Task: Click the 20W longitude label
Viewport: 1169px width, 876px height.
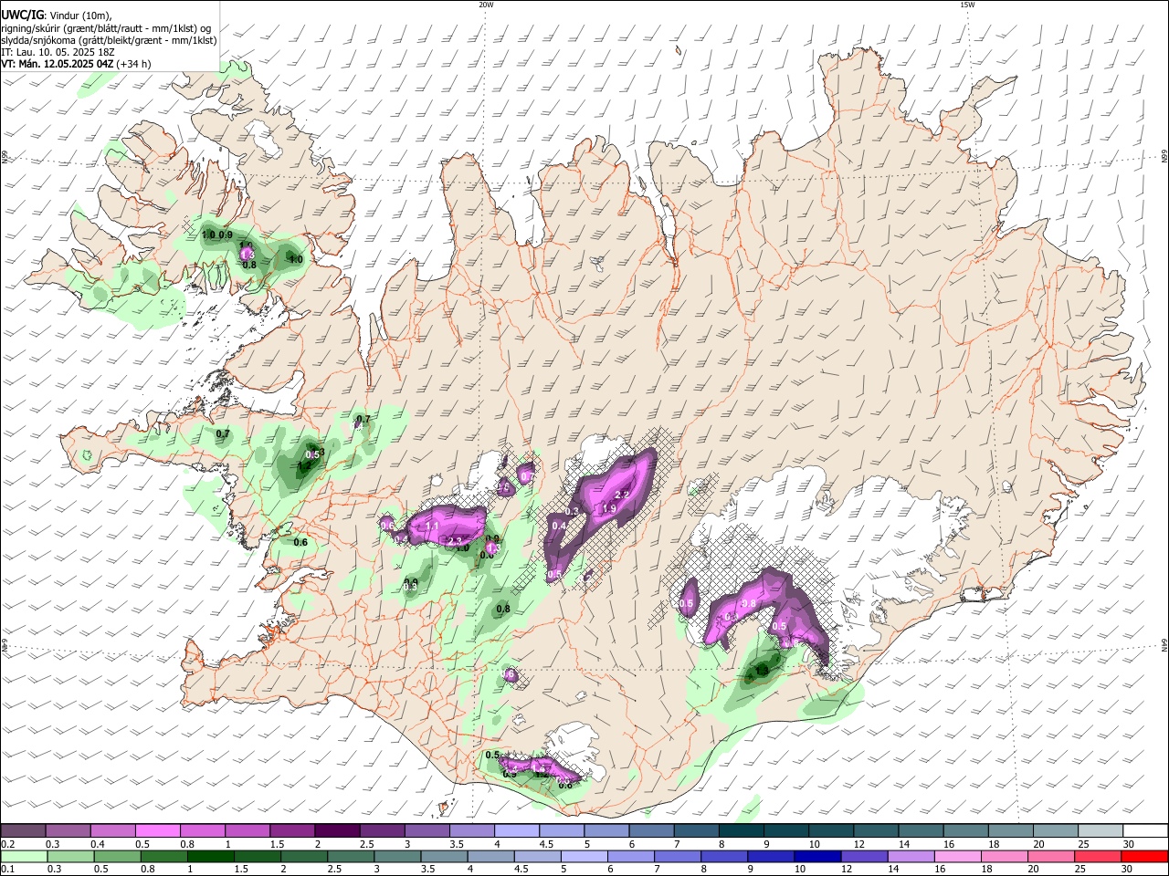Action: point(486,5)
